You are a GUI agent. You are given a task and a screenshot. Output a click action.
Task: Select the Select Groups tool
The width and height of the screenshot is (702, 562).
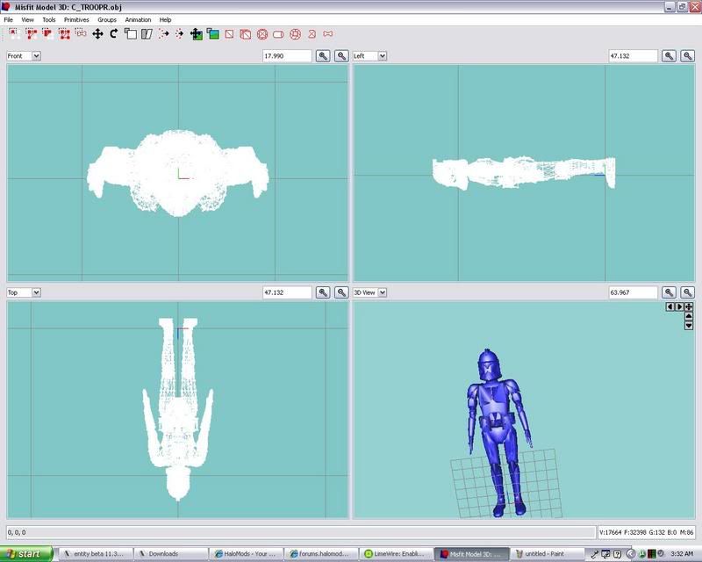(x=64, y=33)
